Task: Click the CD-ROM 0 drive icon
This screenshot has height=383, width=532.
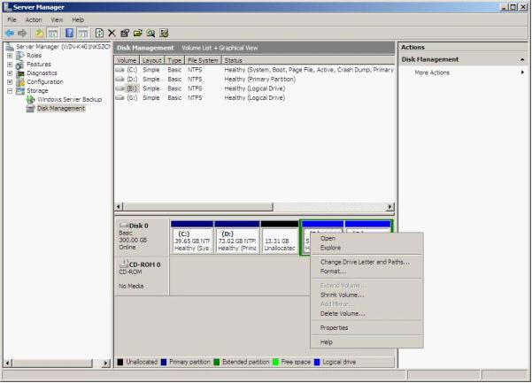Action: click(124, 264)
